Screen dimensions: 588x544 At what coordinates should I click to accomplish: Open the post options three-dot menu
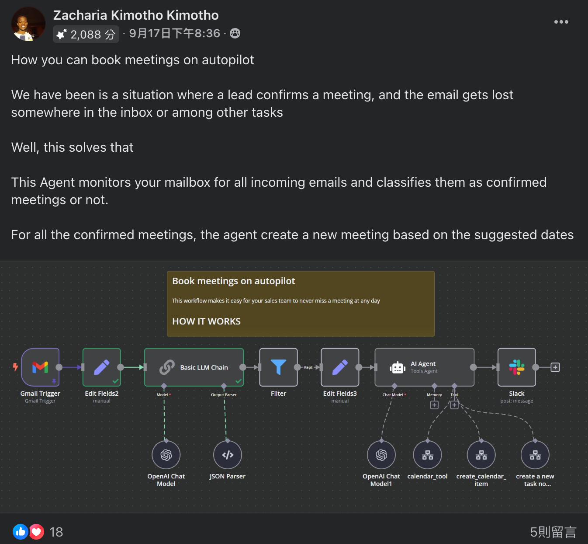coord(561,22)
